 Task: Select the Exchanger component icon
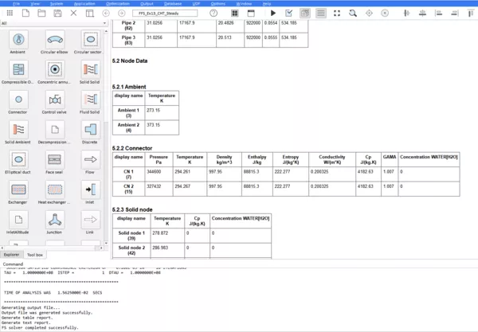(18, 189)
